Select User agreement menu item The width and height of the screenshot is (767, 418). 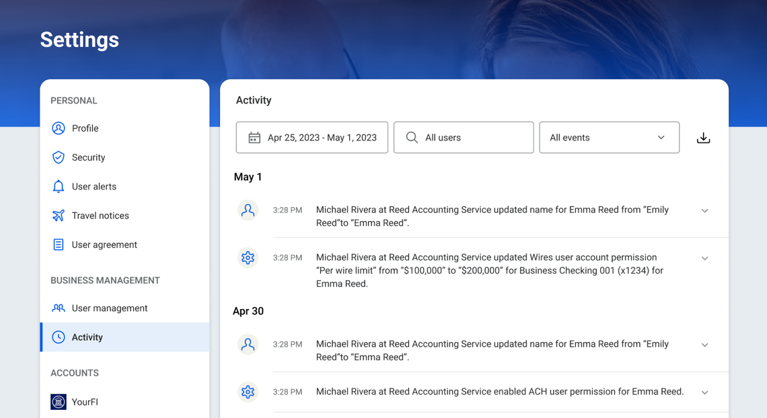click(x=104, y=245)
